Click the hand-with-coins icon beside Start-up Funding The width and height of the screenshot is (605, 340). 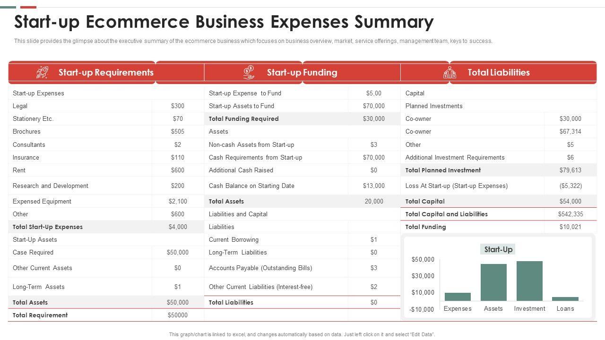tap(249, 72)
